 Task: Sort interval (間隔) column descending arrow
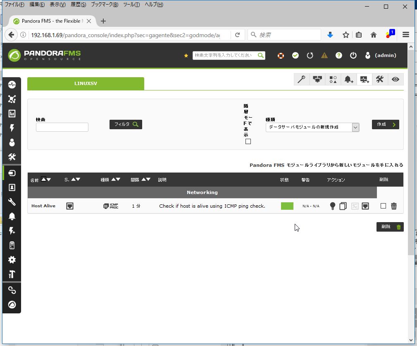click(x=148, y=179)
